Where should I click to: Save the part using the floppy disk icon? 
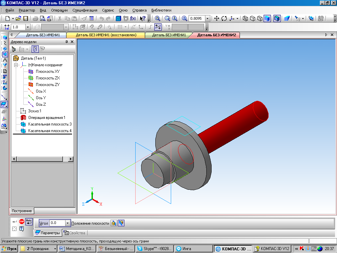pos(26,18)
